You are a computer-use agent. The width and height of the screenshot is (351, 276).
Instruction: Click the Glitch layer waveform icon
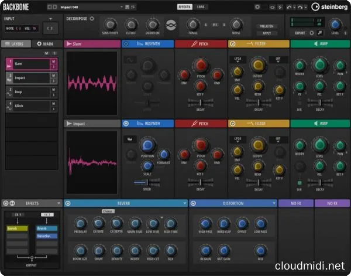click(x=9, y=106)
